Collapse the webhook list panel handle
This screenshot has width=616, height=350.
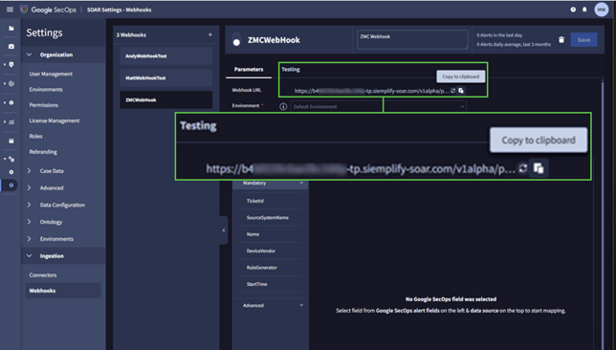[224, 230]
